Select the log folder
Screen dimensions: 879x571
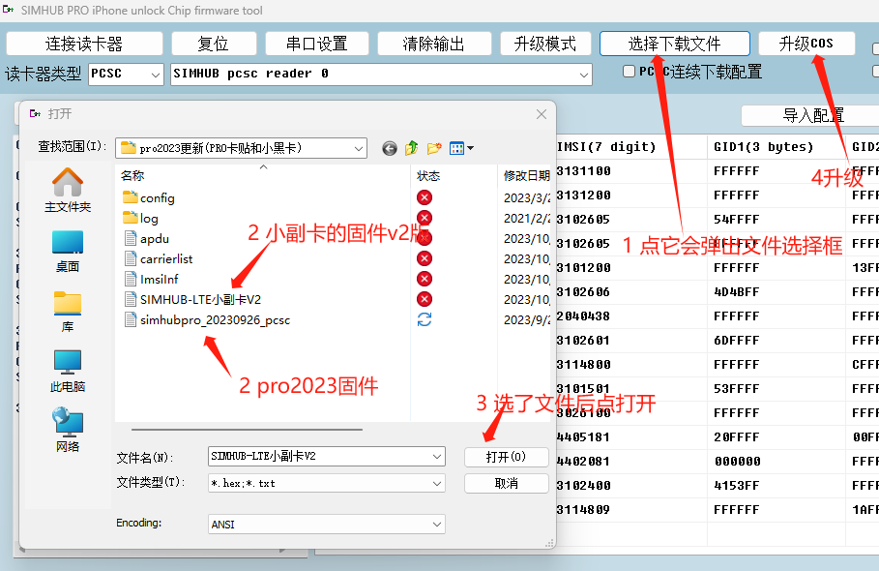coord(140,218)
